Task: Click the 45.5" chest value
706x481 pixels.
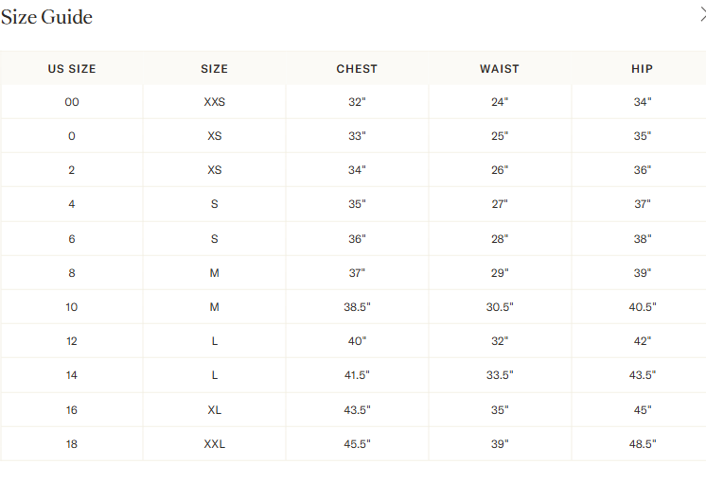Action: coord(357,444)
